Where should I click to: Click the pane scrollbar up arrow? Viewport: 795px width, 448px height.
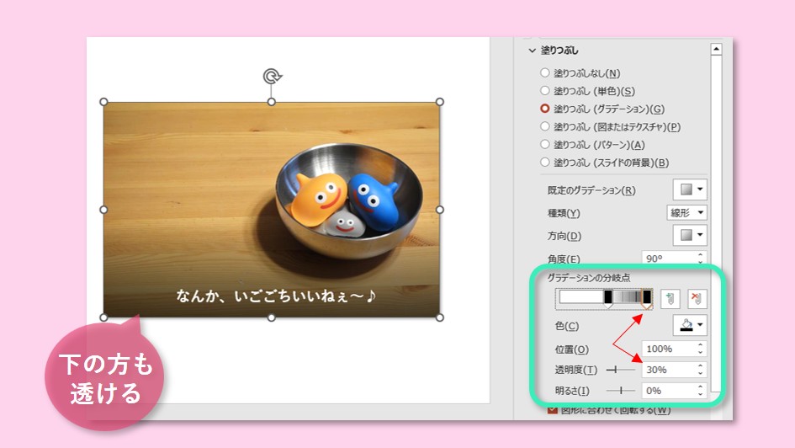click(716, 49)
